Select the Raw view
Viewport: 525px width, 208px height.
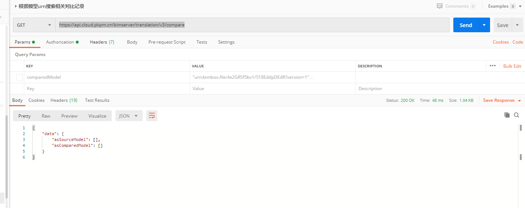(x=46, y=116)
